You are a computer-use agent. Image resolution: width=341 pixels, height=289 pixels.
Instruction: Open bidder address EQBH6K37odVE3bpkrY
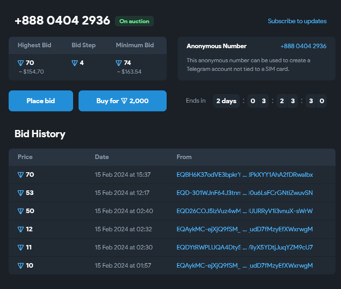coord(245,175)
